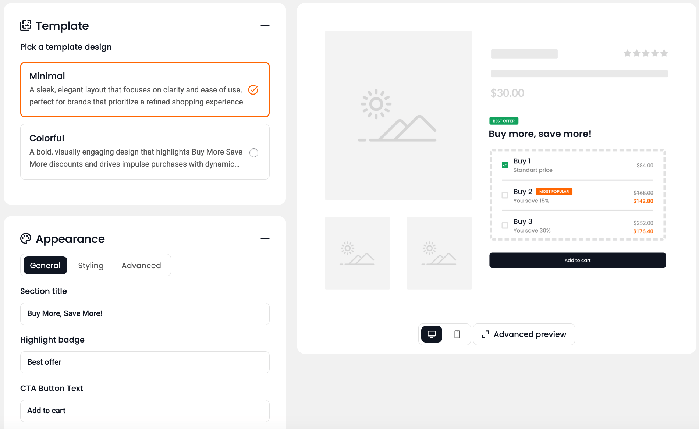Click the star rating icons in preview

645,53
